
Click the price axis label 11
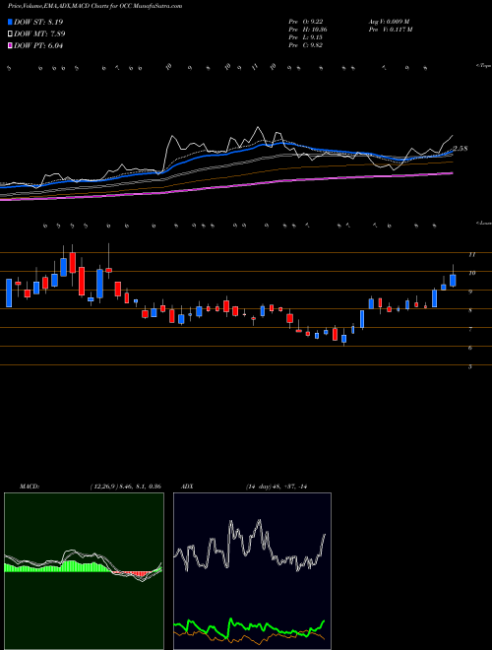[471, 254]
